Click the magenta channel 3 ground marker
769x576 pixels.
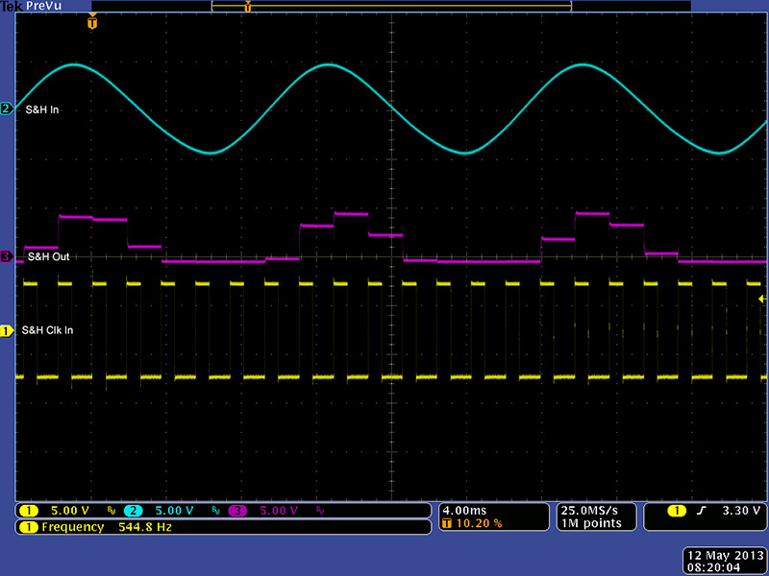7,257
